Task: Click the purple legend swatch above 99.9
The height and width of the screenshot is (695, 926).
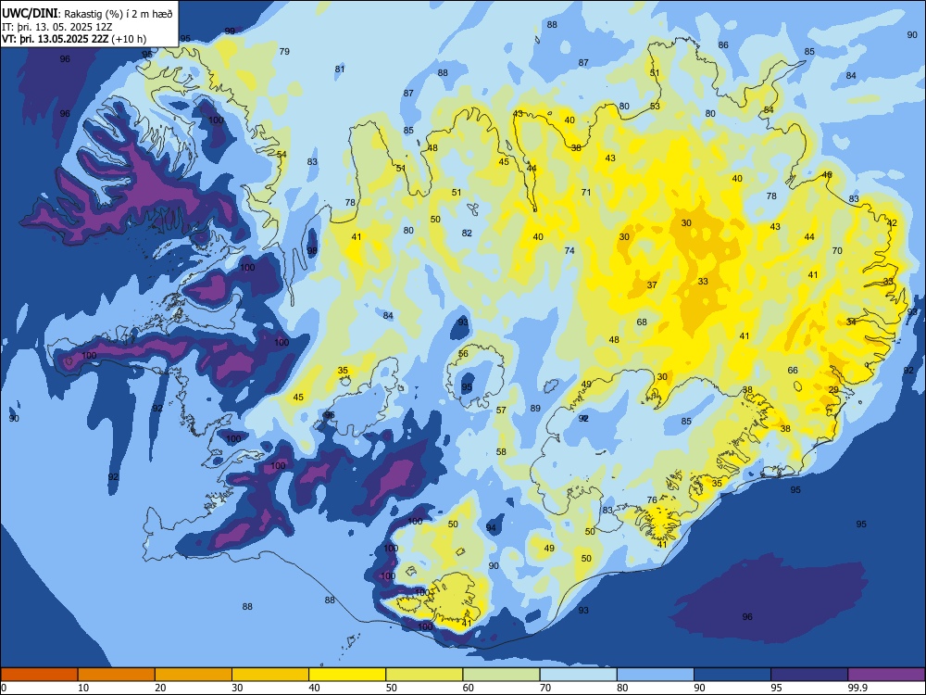Action: point(886,675)
